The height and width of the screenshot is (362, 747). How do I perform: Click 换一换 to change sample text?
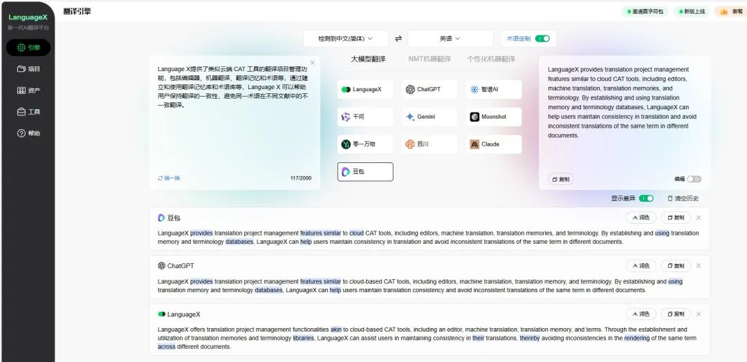click(x=169, y=178)
